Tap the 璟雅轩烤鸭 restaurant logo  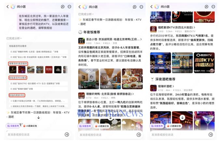[81, 96]
